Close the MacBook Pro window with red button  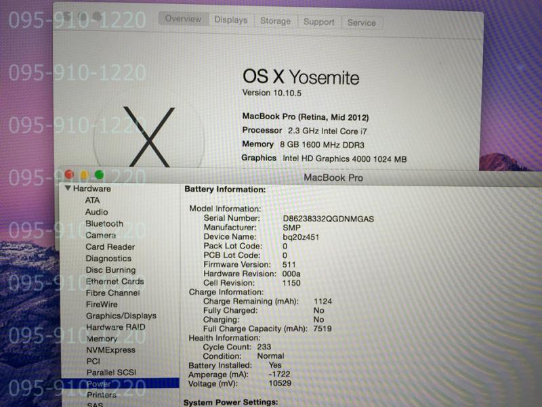point(69,174)
